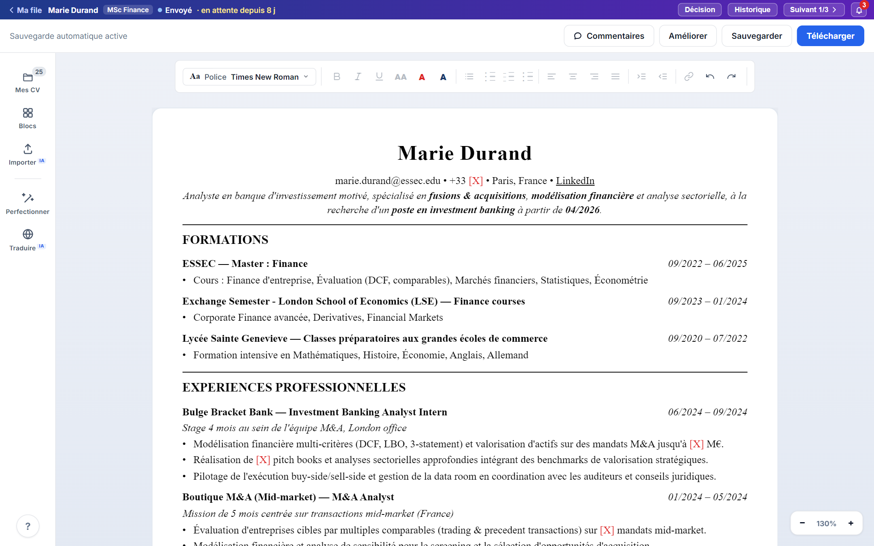This screenshot has height=546, width=874.
Task: Zoom in with the plus button
Action: tap(851, 523)
